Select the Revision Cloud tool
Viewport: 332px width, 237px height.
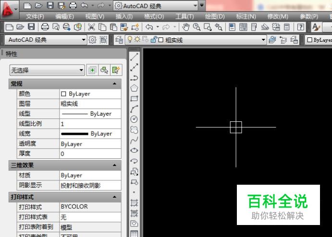[135, 130]
